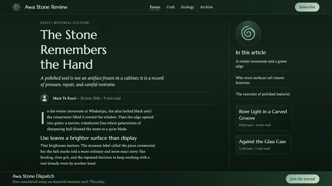Click Mara Te Kauri's author avatar
Image resolution: width=332 pixels, height=186 pixels.
tap(45, 98)
